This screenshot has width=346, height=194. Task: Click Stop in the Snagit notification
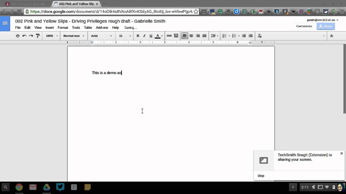click(261, 176)
